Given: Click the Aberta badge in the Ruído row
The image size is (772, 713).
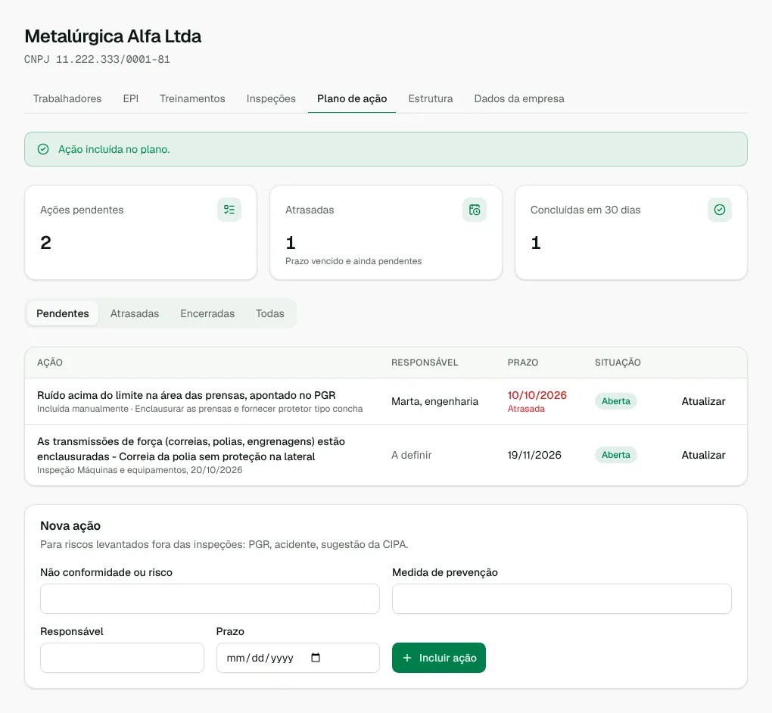Looking at the screenshot, I should point(616,401).
